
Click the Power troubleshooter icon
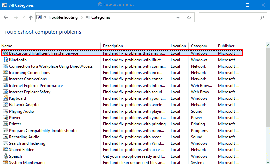coord(6,118)
